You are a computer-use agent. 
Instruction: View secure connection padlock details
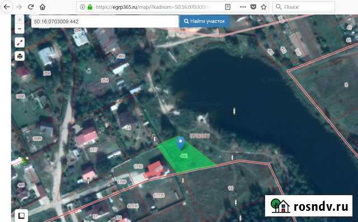click(x=90, y=7)
